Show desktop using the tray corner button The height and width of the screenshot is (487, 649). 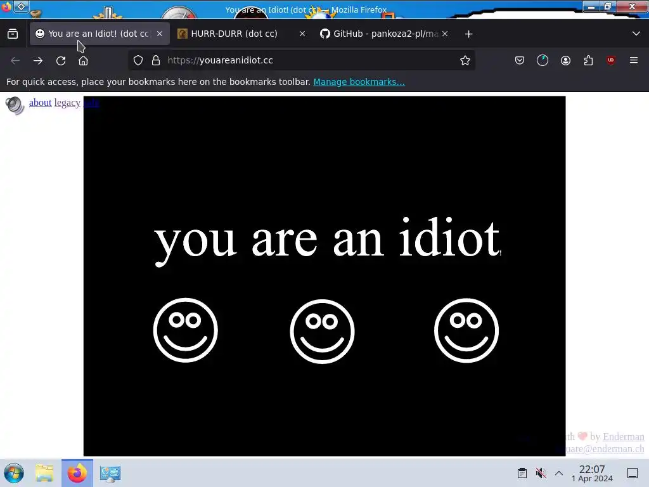(633, 473)
